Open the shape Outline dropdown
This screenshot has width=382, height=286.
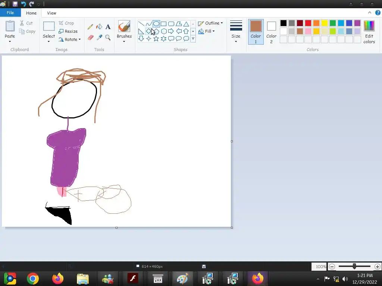210,23
